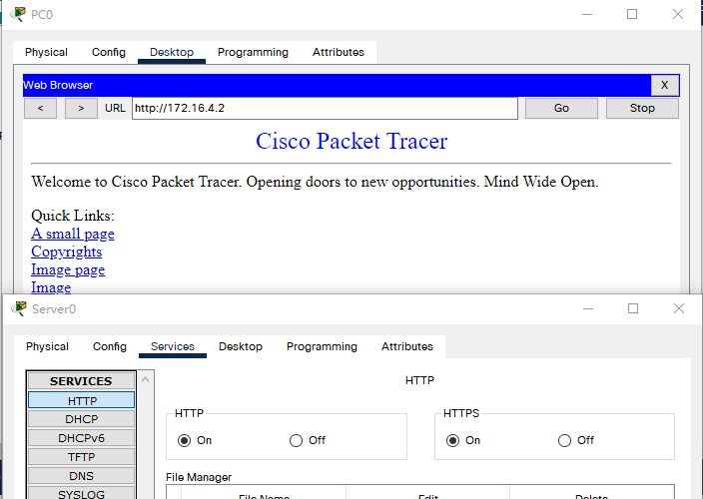Open the Copyrights link
This screenshot has height=499, width=703.
click(x=66, y=251)
